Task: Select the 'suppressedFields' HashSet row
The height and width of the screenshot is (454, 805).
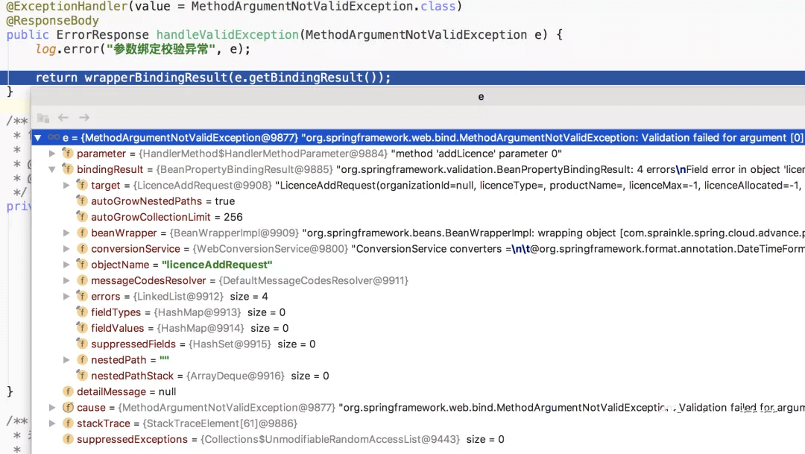Action: (x=418, y=344)
